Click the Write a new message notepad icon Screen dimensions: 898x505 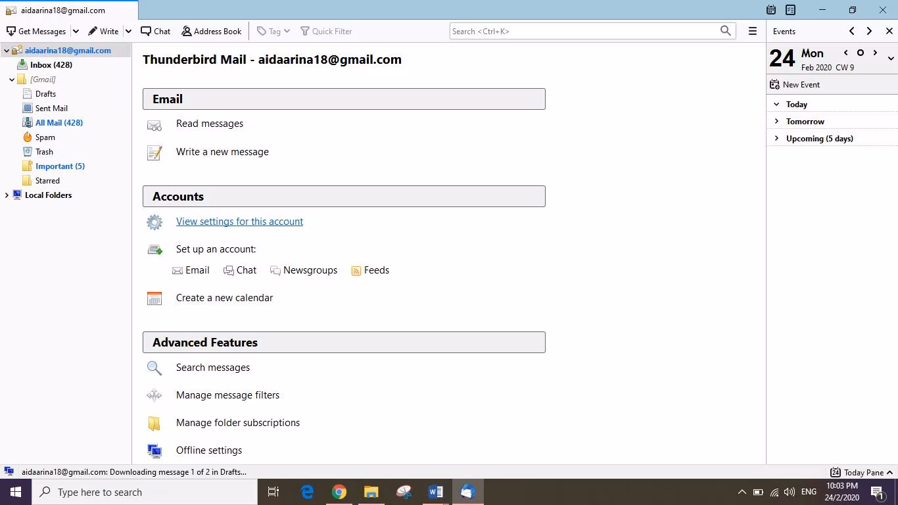tap(154, 153)
